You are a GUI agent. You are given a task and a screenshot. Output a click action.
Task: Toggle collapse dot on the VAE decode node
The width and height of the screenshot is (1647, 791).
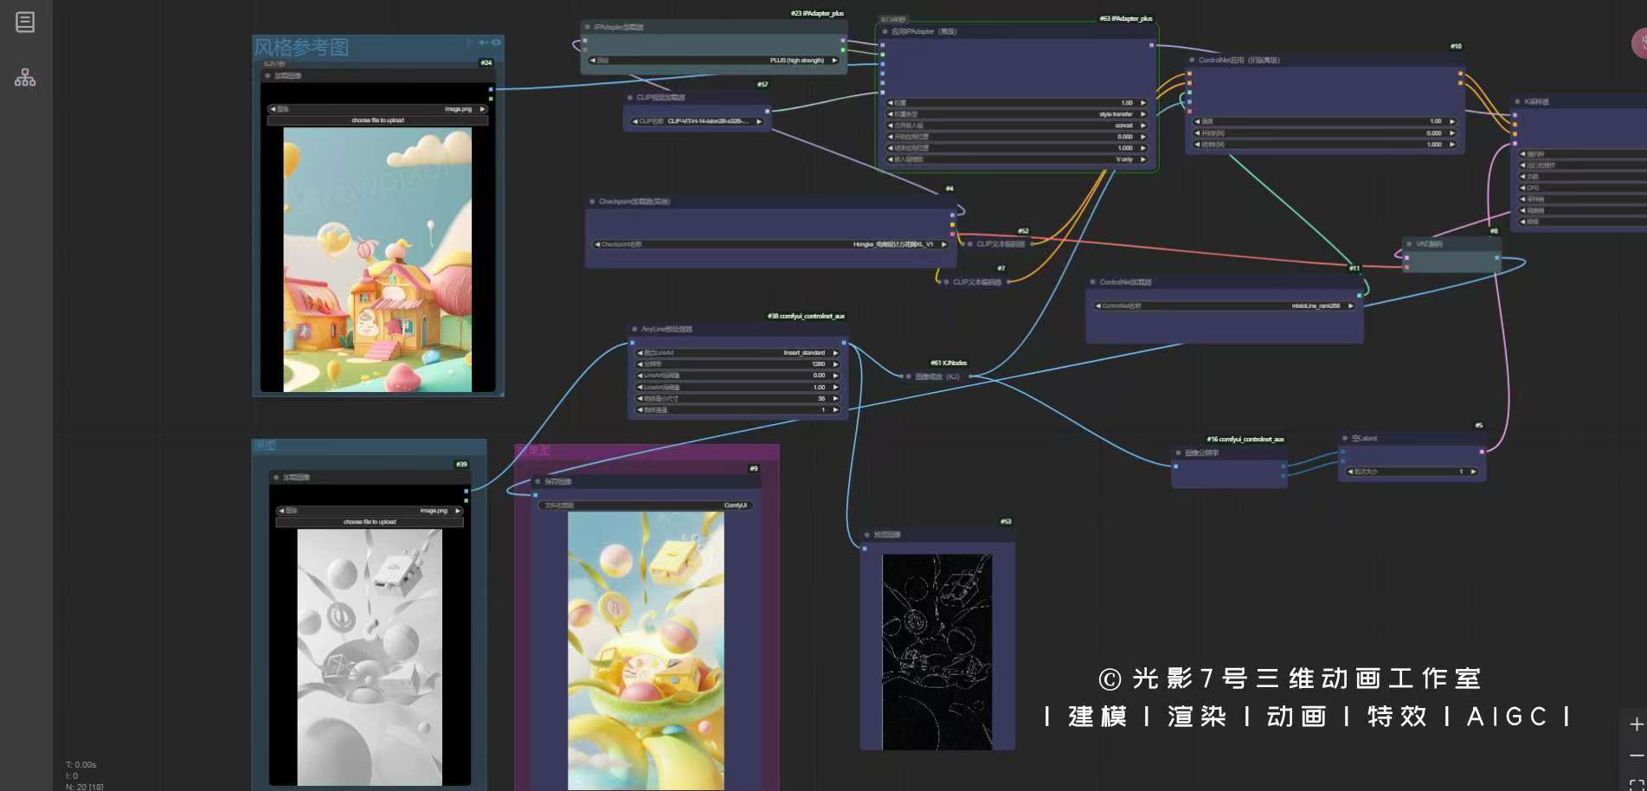[1409, 244]
